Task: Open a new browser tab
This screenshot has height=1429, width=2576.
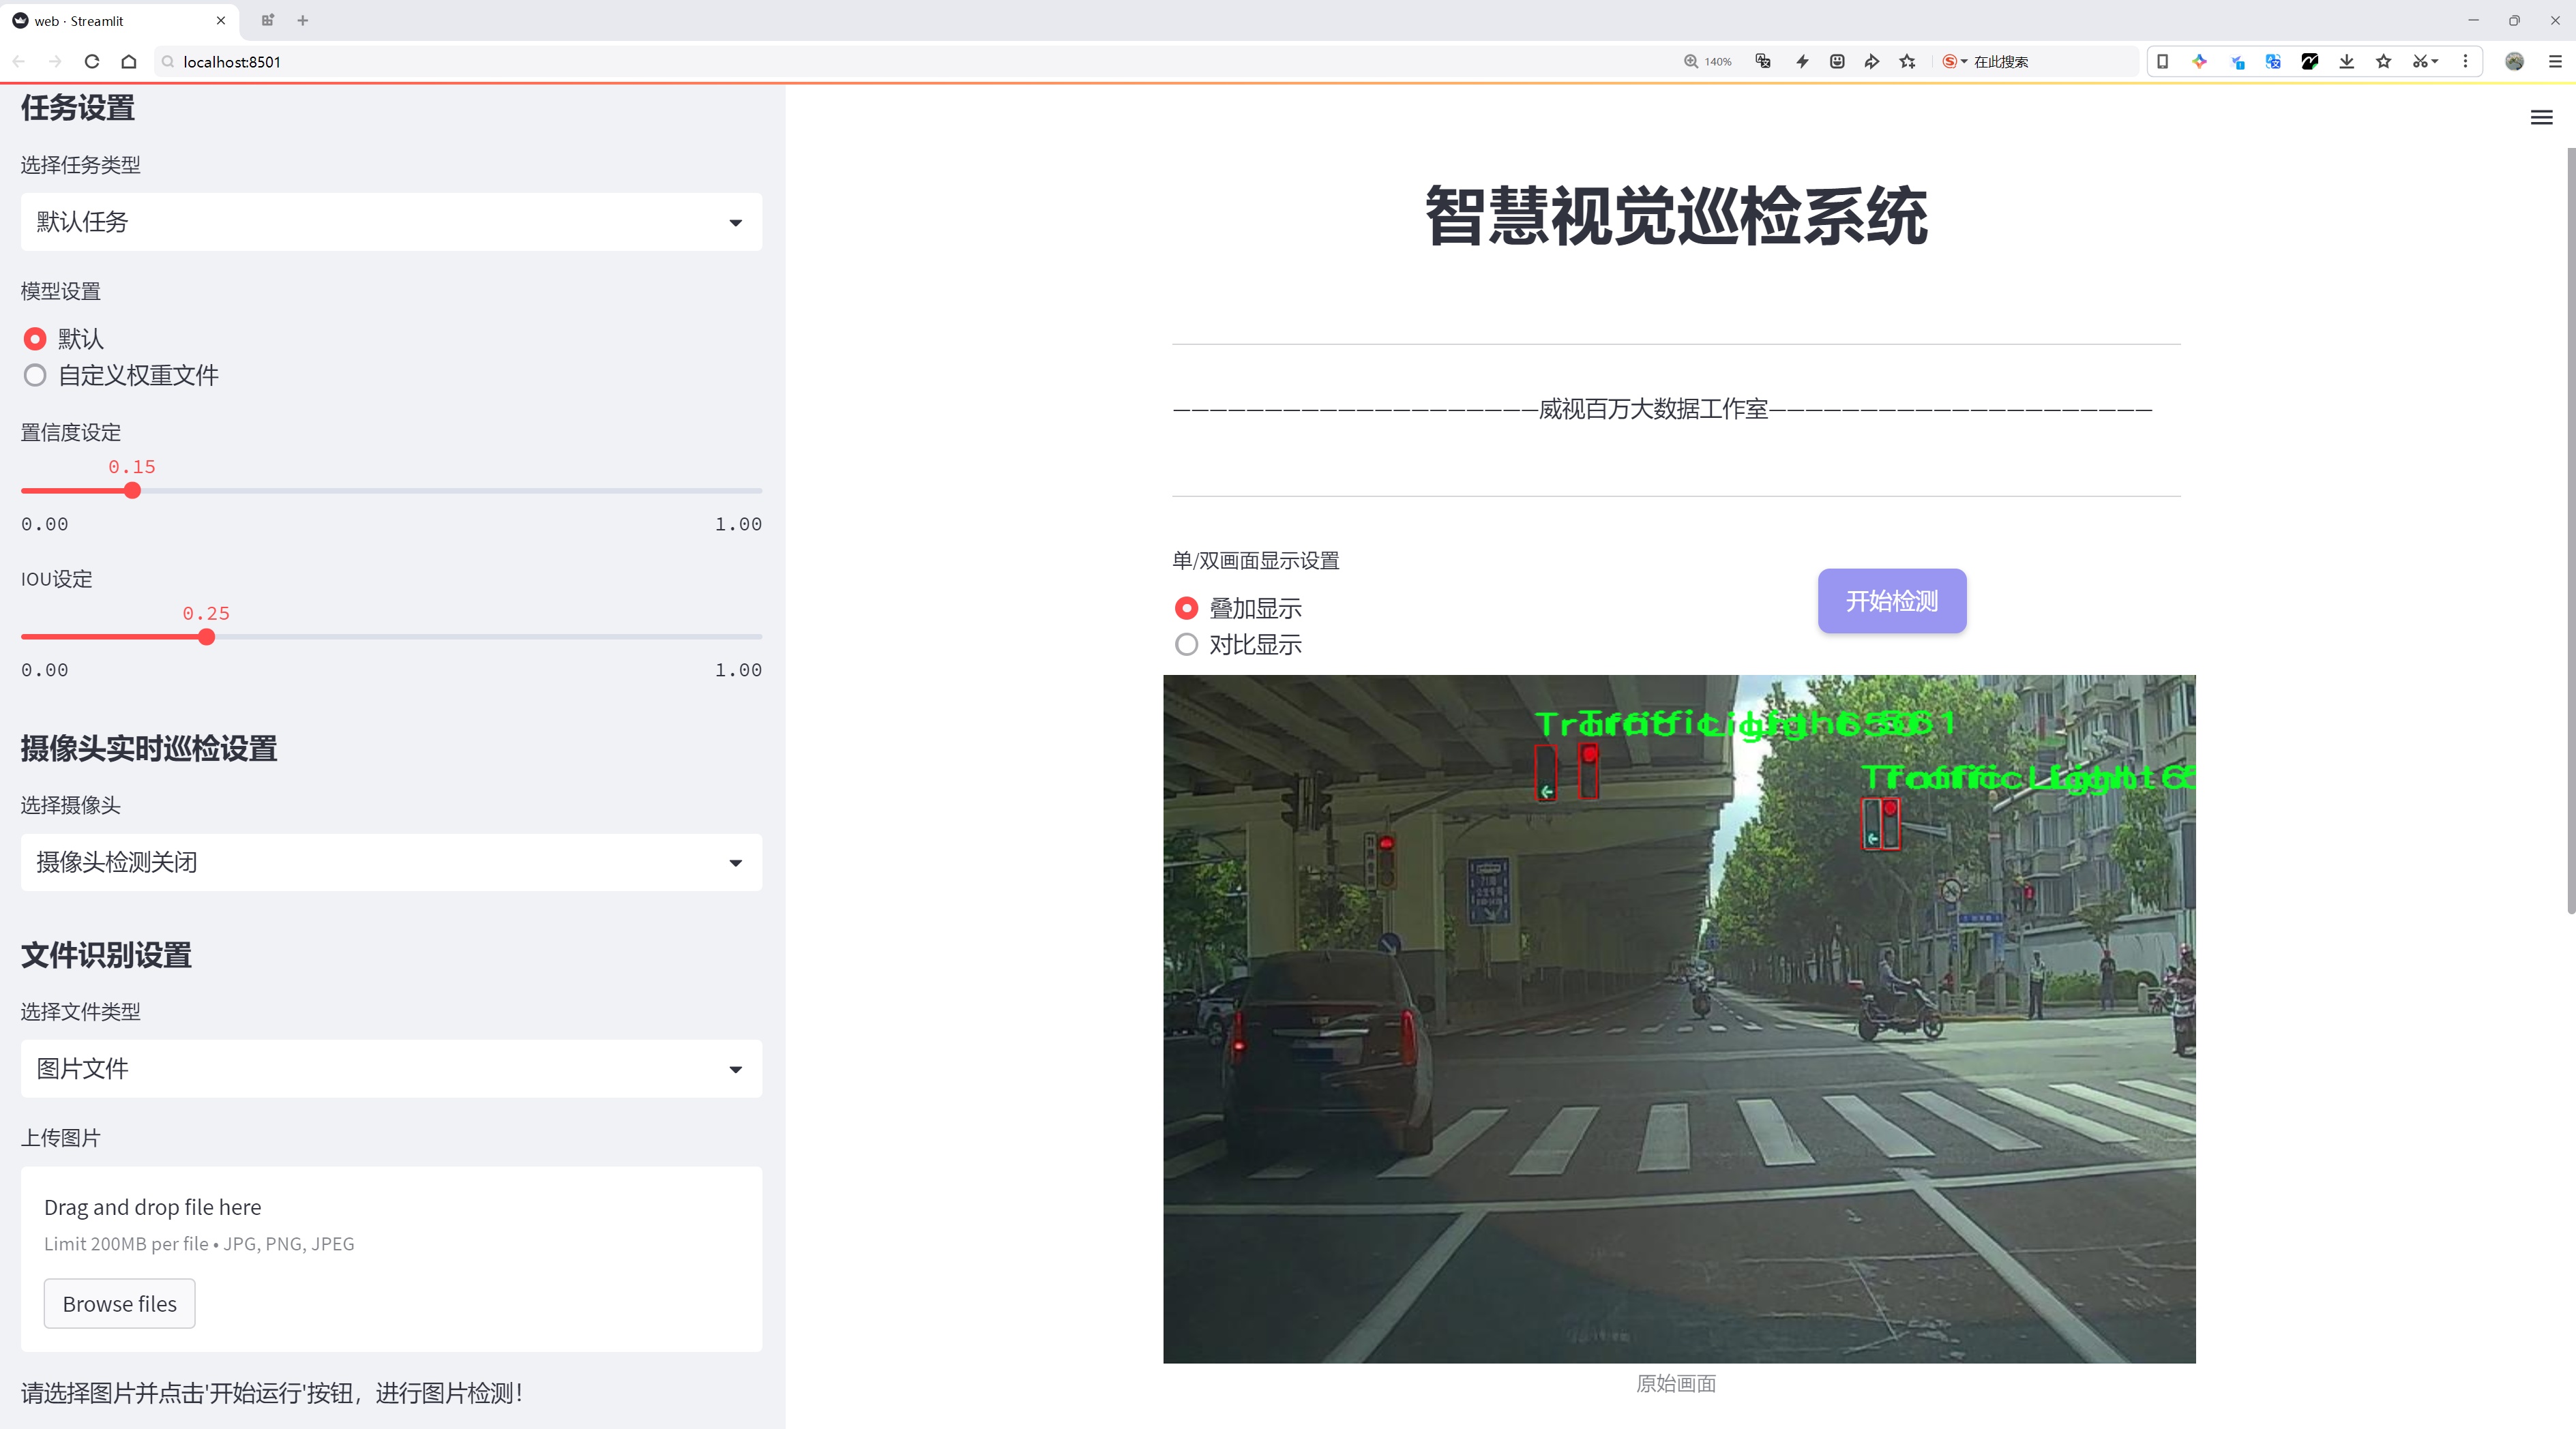Action: click(x=303, y=20)
